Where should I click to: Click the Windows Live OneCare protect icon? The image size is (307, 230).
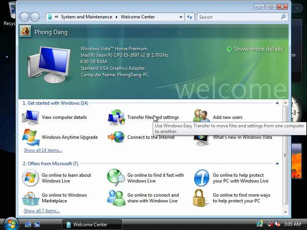[x=202, y=178]
